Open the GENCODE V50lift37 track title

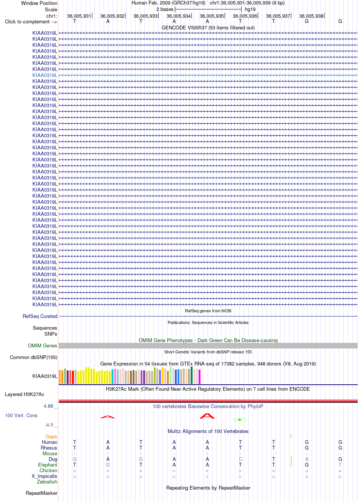(208, 28)
